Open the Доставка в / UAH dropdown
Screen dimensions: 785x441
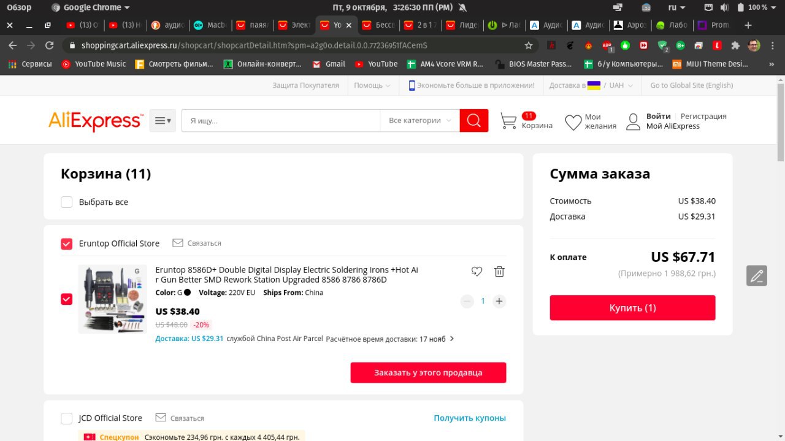[592, 85]
